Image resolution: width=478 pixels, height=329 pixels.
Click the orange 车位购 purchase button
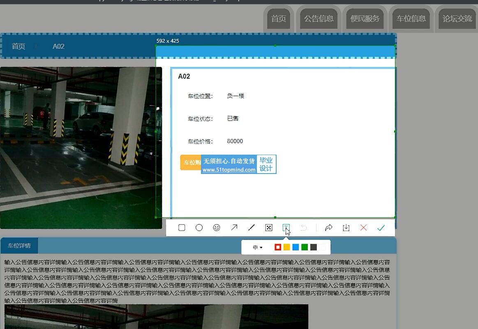pos(191,162)
